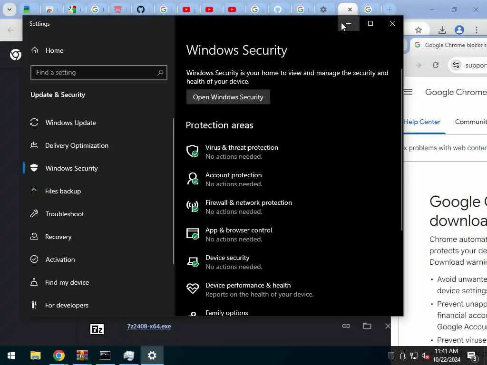
Task: Open Command Prompt from taskbar
Action: 105,355
